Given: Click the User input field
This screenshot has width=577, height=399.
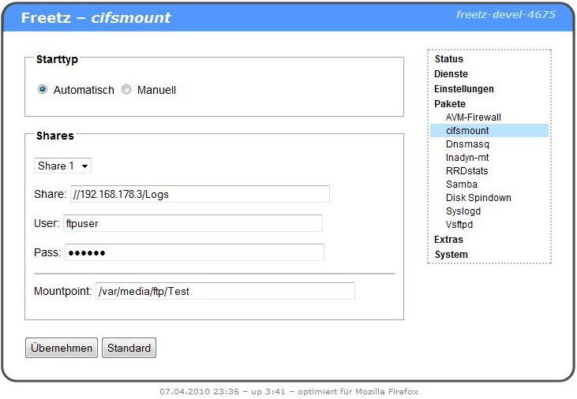Looking at the screenshot, I should tap(193, 223).
